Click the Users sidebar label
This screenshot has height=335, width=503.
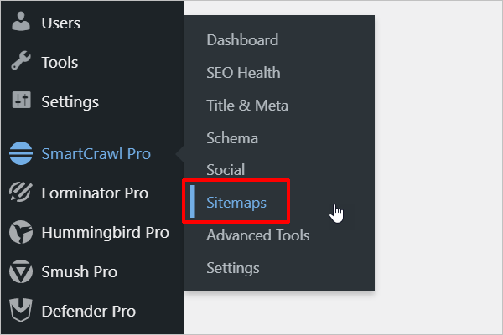point(60,23)
